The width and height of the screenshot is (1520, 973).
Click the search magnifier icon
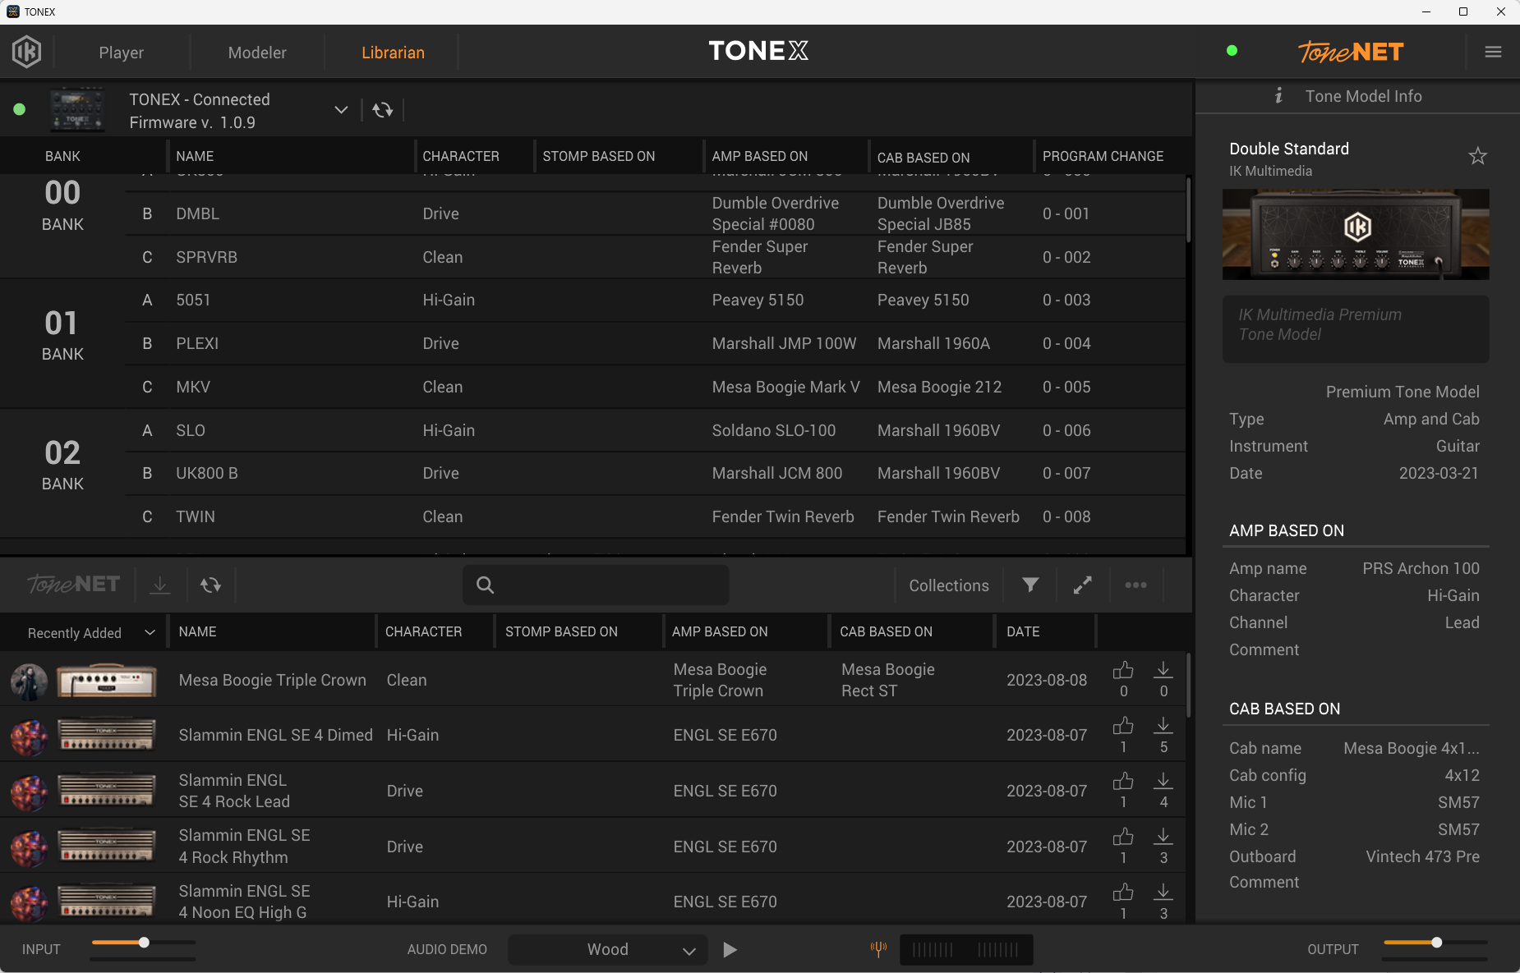[x=485, y=585]
